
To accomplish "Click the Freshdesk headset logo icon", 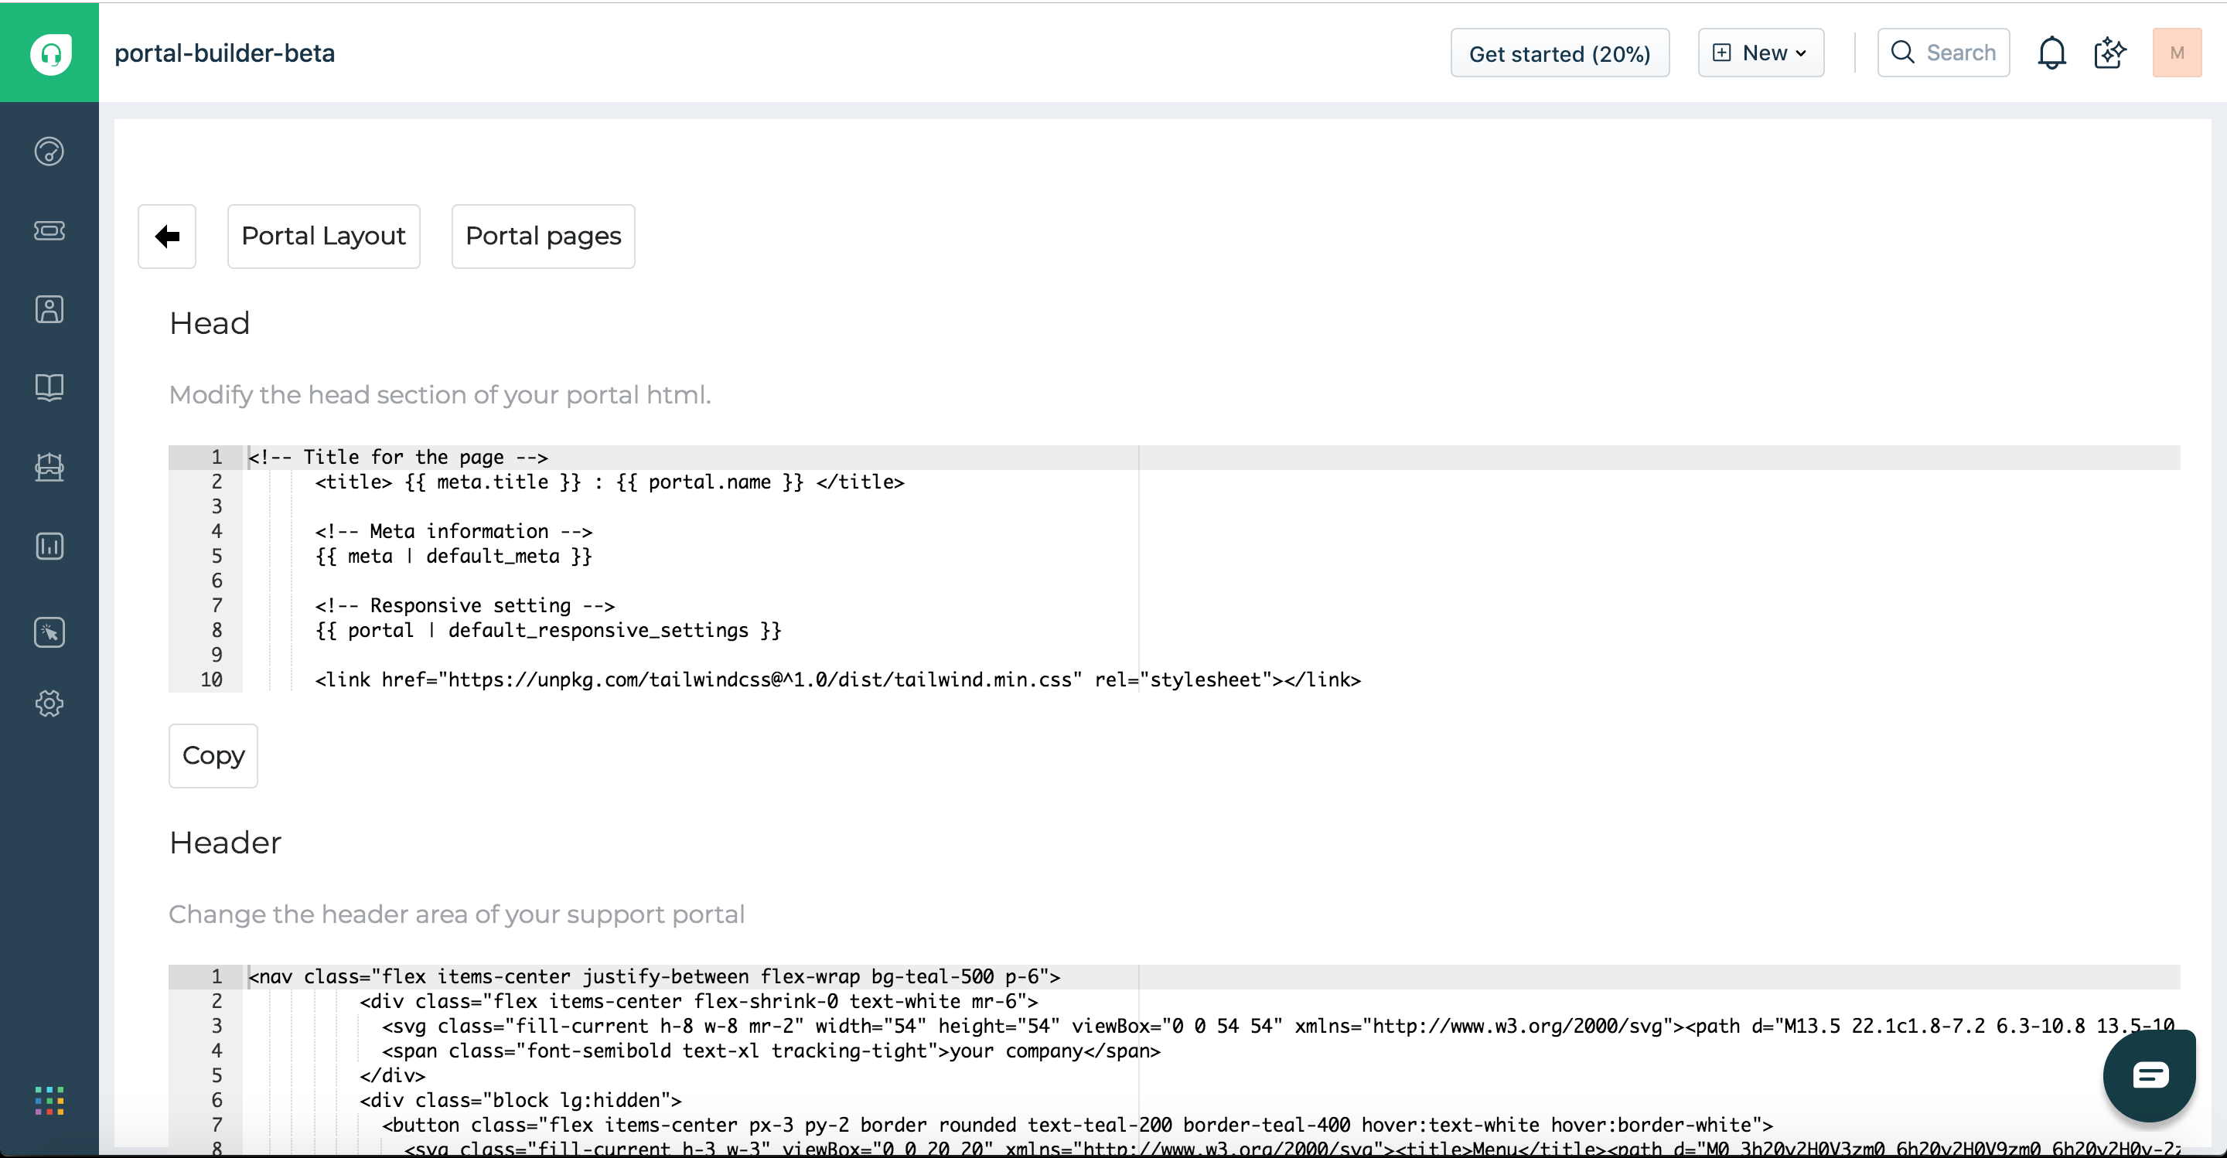I will pos(50,53).
